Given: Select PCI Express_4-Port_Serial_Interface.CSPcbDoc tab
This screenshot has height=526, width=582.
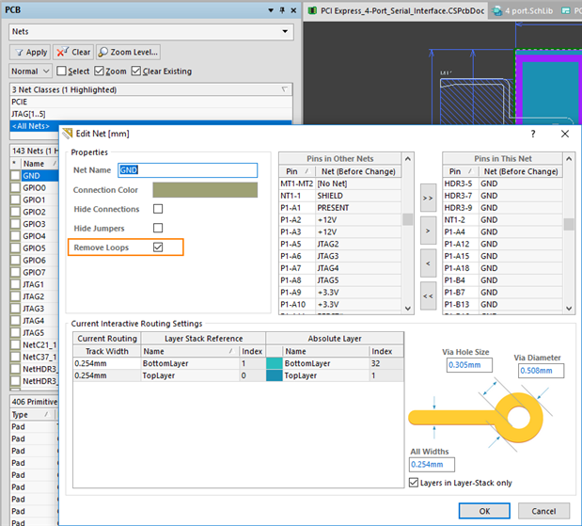Looking at the screenshot, I should (397, 10).
